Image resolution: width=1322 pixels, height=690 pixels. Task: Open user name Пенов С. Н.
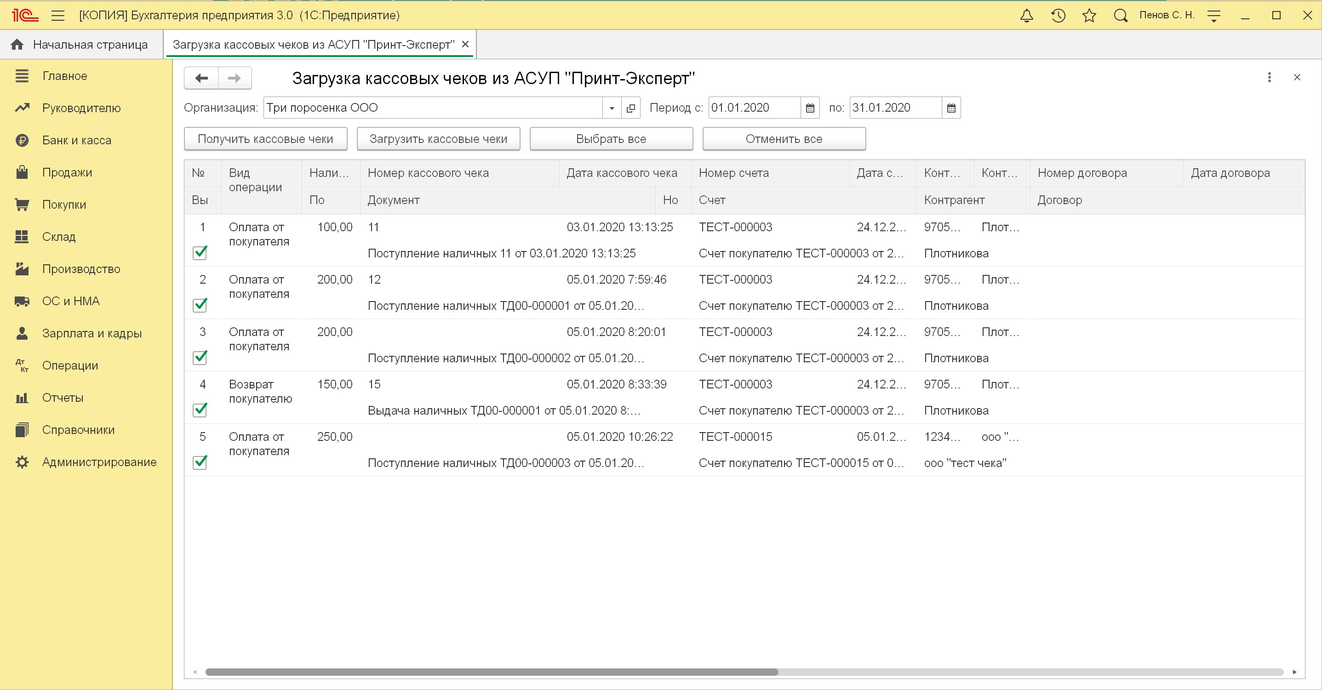(1167, 15)
